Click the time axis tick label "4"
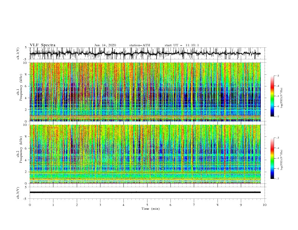This screenshot has height=230, width=298. coord(124,205)
